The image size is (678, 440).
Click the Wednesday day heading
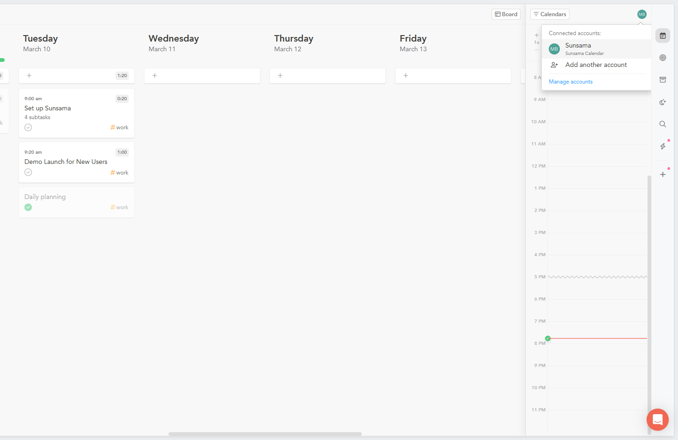[x=174, y=39]
